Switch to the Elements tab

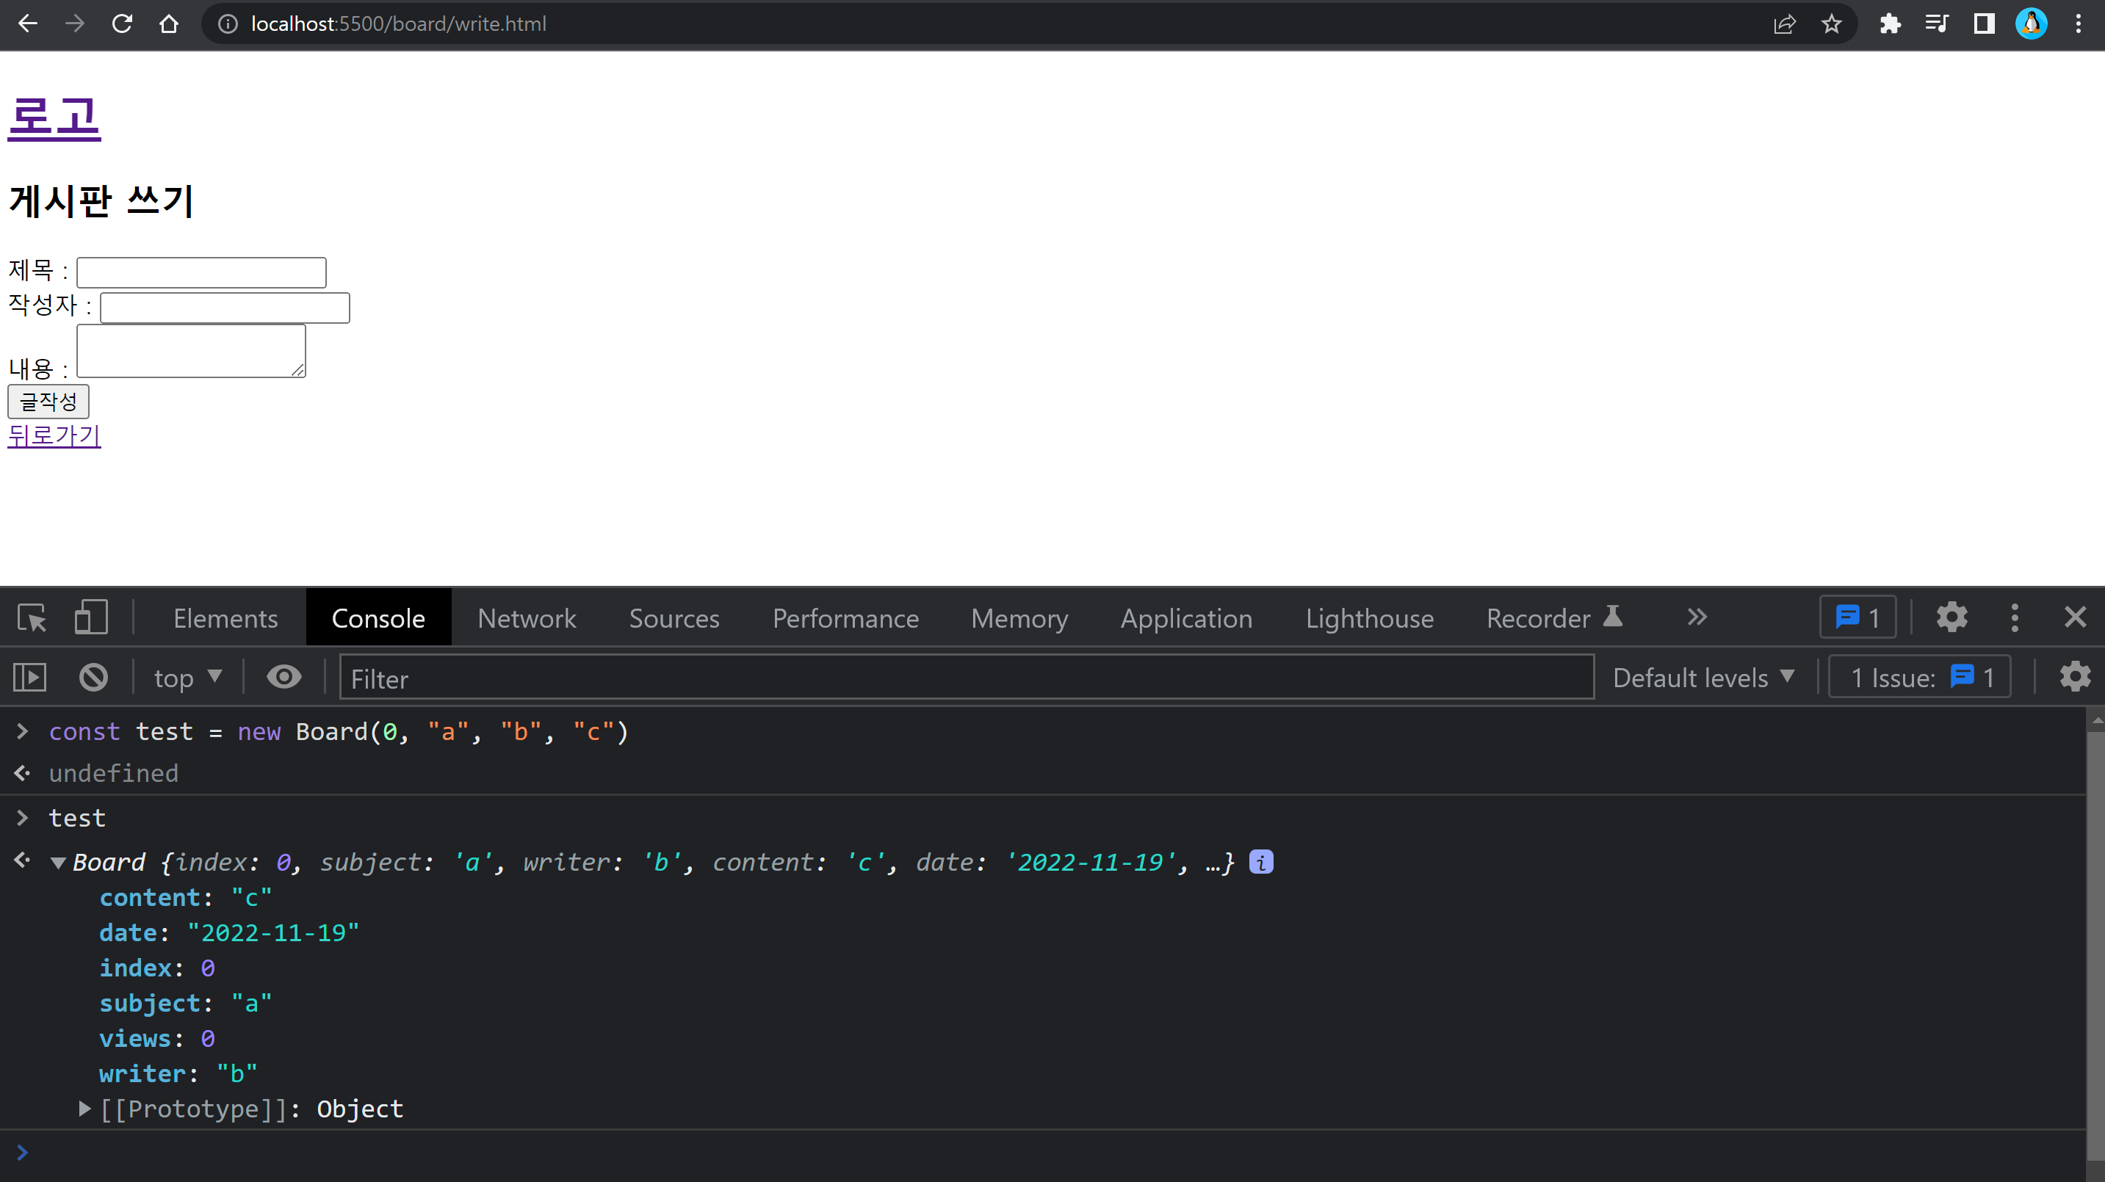point(225,618)
